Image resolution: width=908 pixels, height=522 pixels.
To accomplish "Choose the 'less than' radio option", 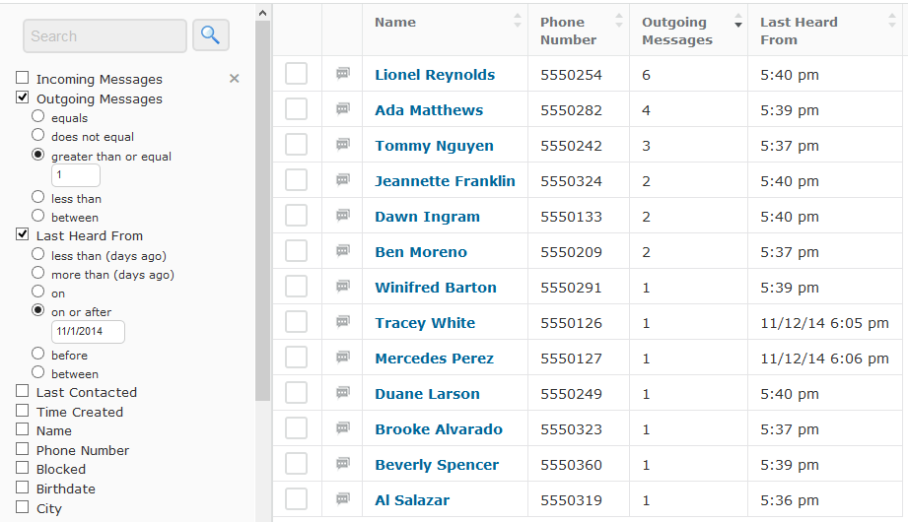I will pyautogui.click(x=37, y=197).
